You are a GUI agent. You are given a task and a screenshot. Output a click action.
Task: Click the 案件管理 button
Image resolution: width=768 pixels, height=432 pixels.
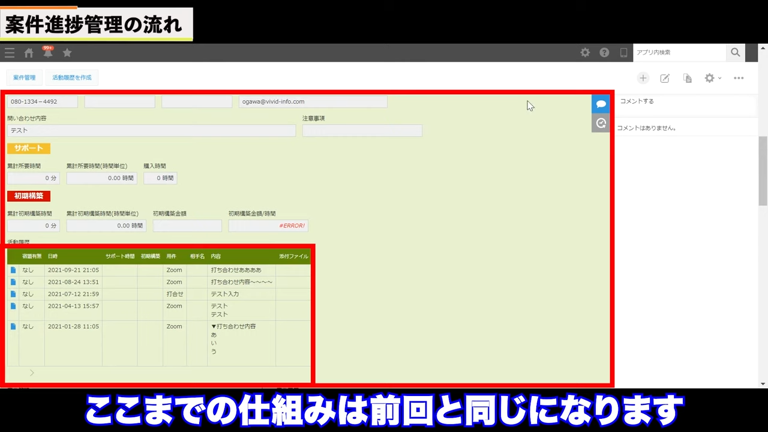(25, 78)
